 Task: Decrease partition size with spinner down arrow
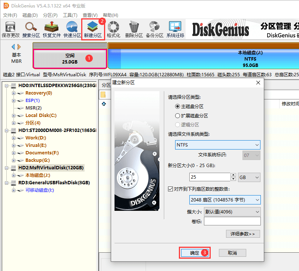click(234, 179)
